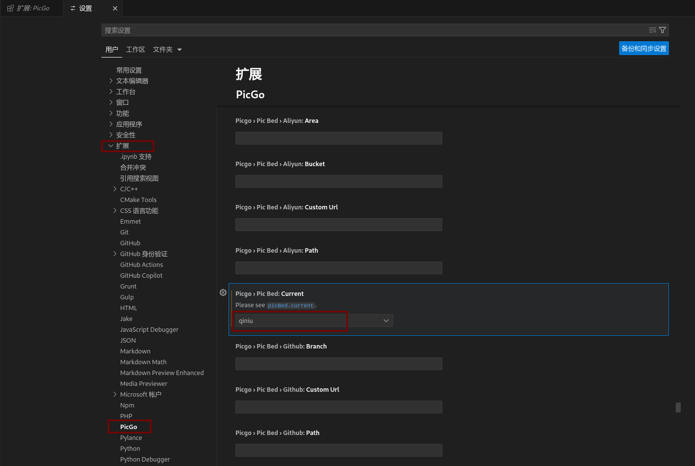Focus the Github Branch input field
The height and width of the screenshot is (466, 695).
(339, 364)
